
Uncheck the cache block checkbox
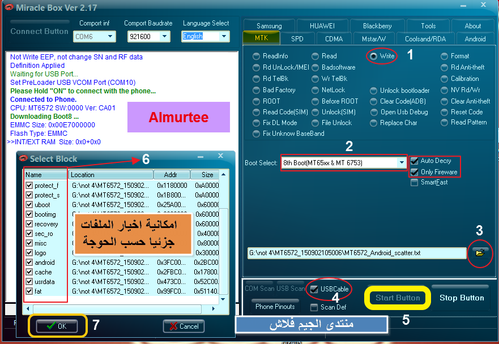click(x=29, y=272)
